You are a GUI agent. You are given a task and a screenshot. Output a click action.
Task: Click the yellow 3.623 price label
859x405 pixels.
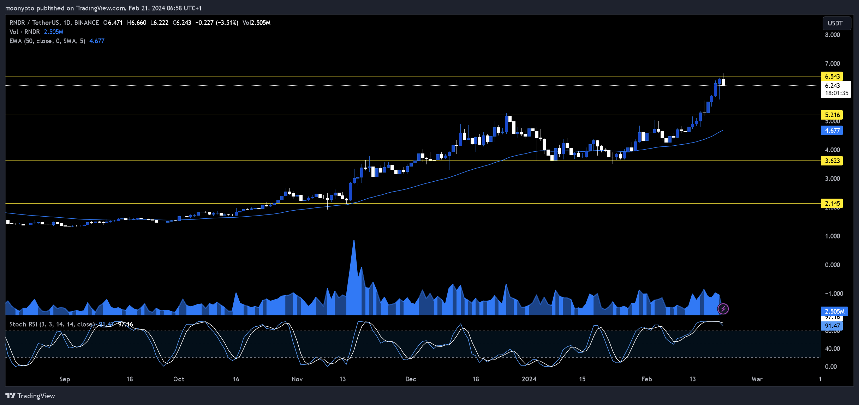[x=832, y=161]
